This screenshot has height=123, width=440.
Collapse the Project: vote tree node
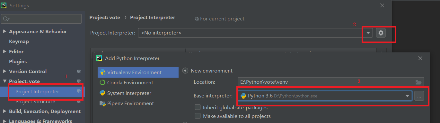tap(4, 81)
